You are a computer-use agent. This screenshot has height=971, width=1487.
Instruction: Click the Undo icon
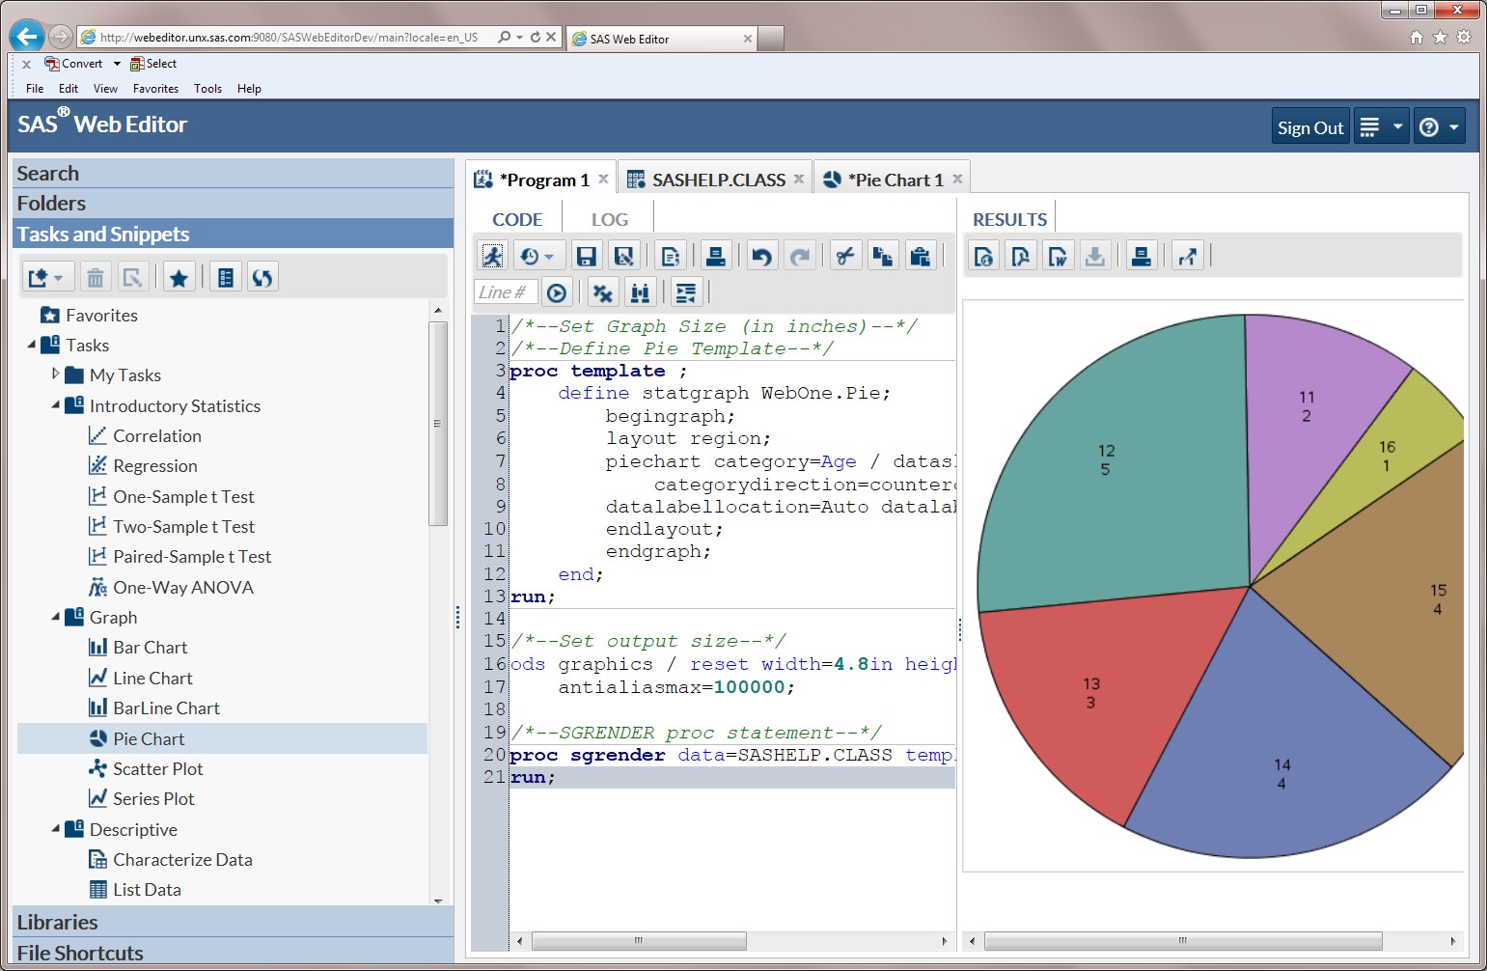(761, 255)
